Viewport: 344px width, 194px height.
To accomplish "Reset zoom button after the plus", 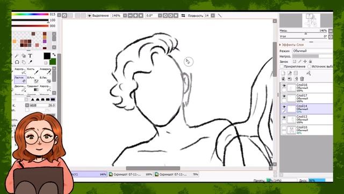I will point(141,16).
